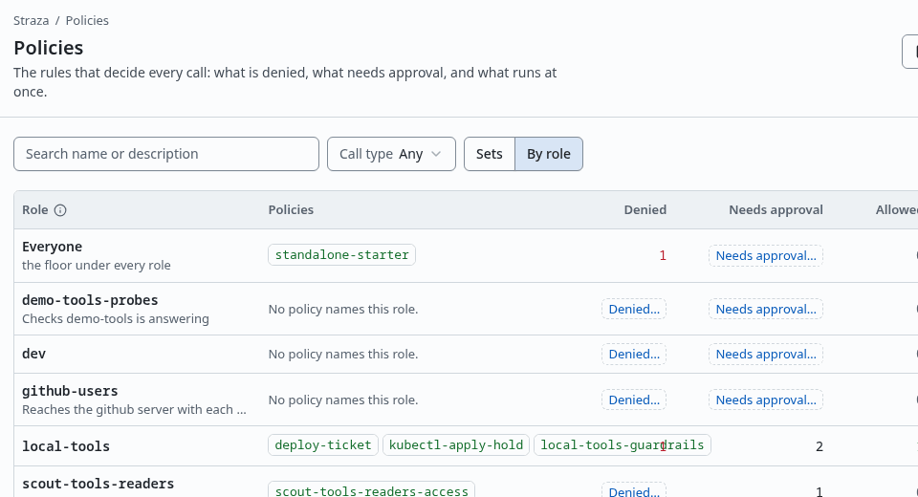Image resolution: width=918 pixels, height=497 pixels.
Task: Click Denied… in the github-users row
Action: (x=634, y=400)
